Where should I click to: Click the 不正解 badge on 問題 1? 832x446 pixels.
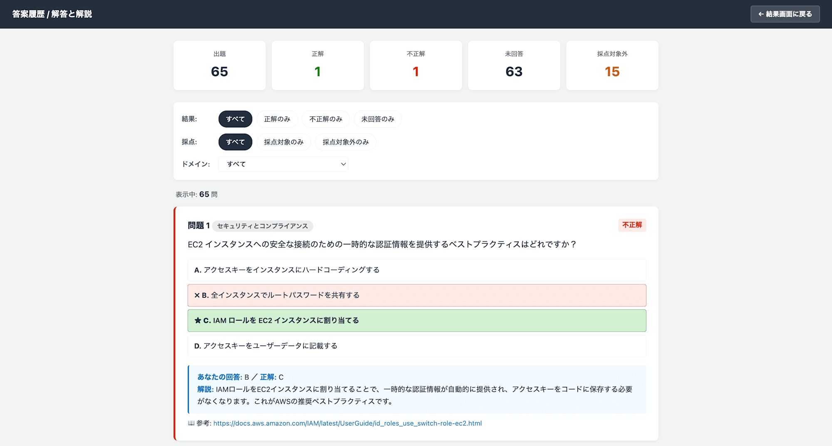pos(632,225)
